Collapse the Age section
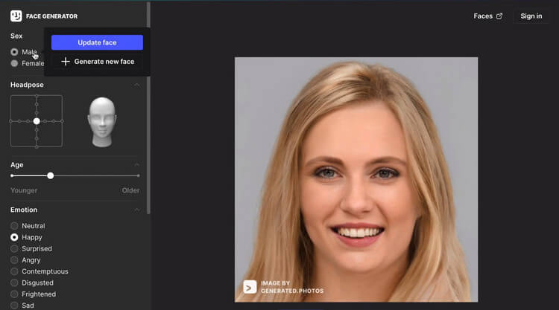 click(137, 164)
